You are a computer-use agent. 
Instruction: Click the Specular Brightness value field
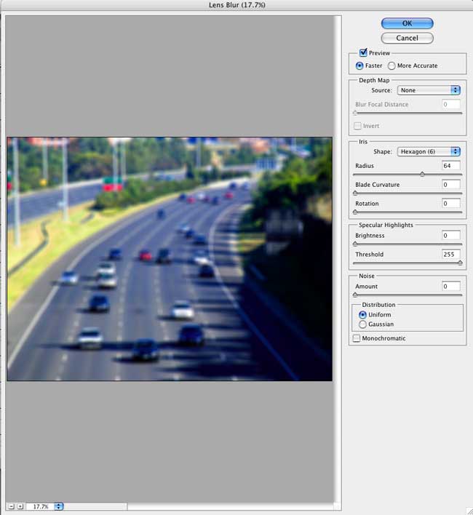coord(450,236)
